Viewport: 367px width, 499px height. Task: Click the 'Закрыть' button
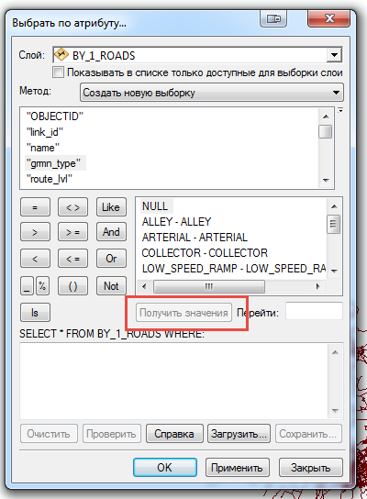click(x=311, y=468)
